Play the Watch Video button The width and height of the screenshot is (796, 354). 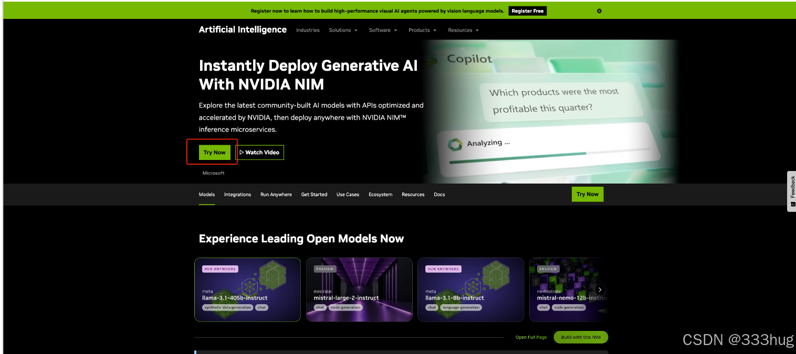click(x=259, y=153)
